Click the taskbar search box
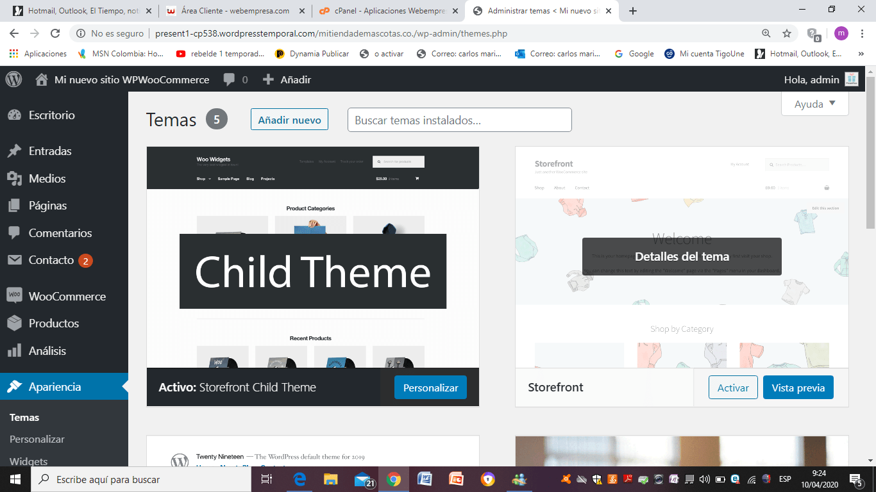The width and height of the screenshot is (876, 492). 140,479
